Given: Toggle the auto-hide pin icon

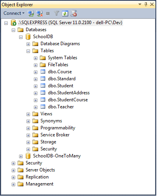Looking at the screenshot, I should pos(146,4).
